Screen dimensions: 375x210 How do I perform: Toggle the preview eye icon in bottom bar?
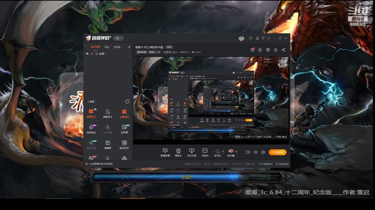point(256,152)
